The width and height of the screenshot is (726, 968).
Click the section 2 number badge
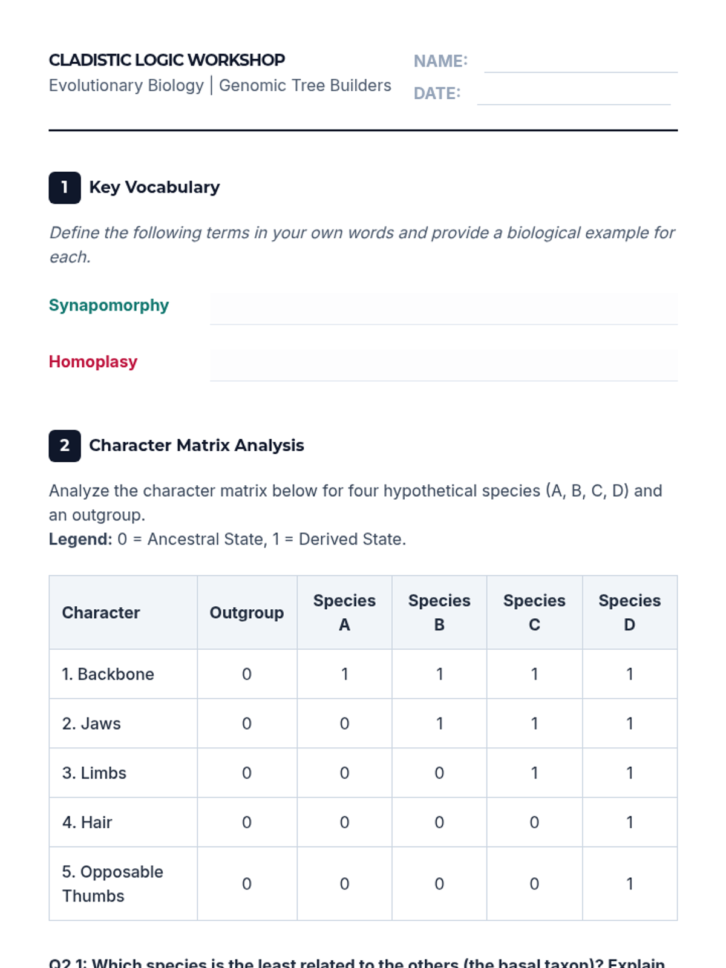[x=65, y=446]
